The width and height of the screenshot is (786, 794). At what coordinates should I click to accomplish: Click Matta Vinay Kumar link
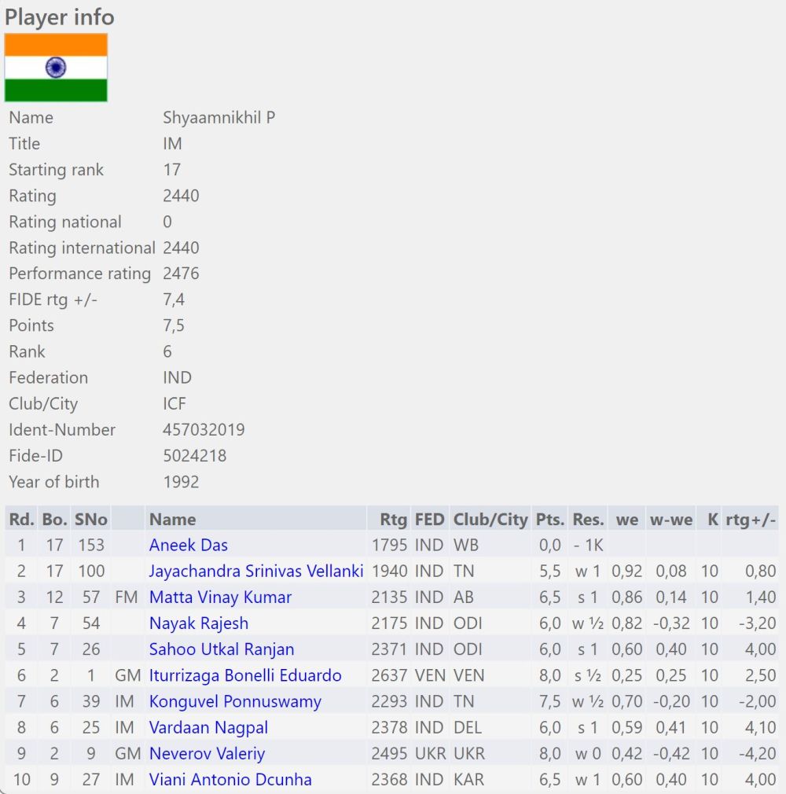coord(220,597)
